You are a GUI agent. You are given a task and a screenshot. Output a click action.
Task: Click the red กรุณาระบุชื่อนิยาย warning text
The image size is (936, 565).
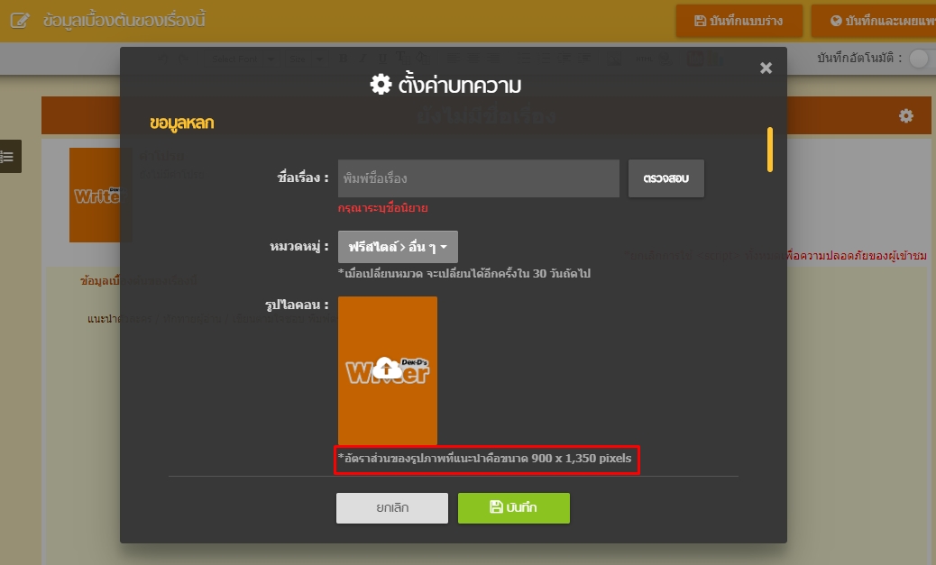382,208
